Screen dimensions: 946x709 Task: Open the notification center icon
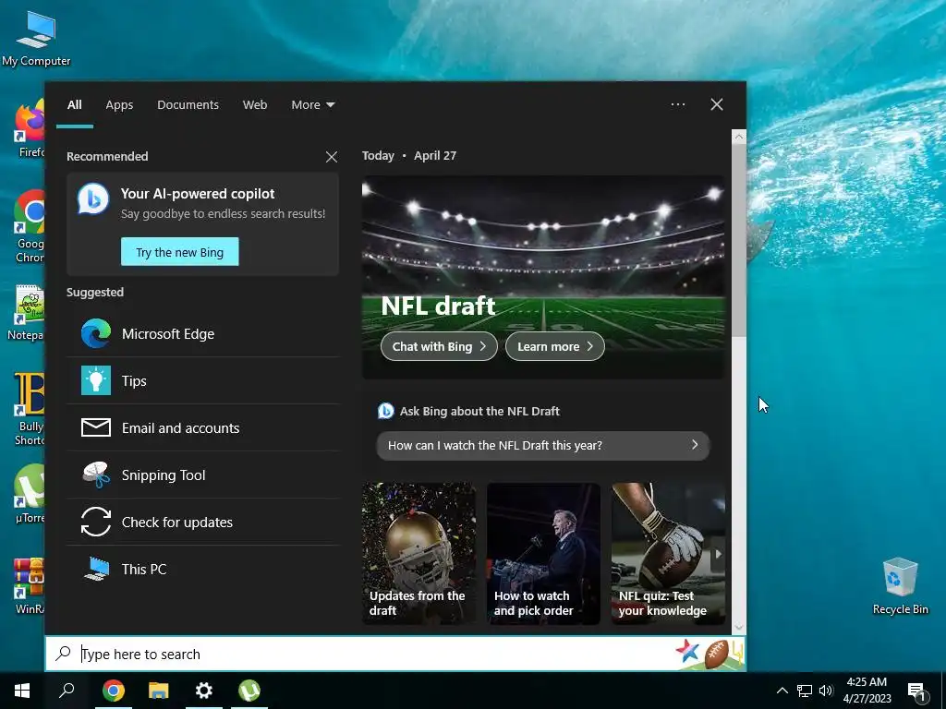pos(917,691)
